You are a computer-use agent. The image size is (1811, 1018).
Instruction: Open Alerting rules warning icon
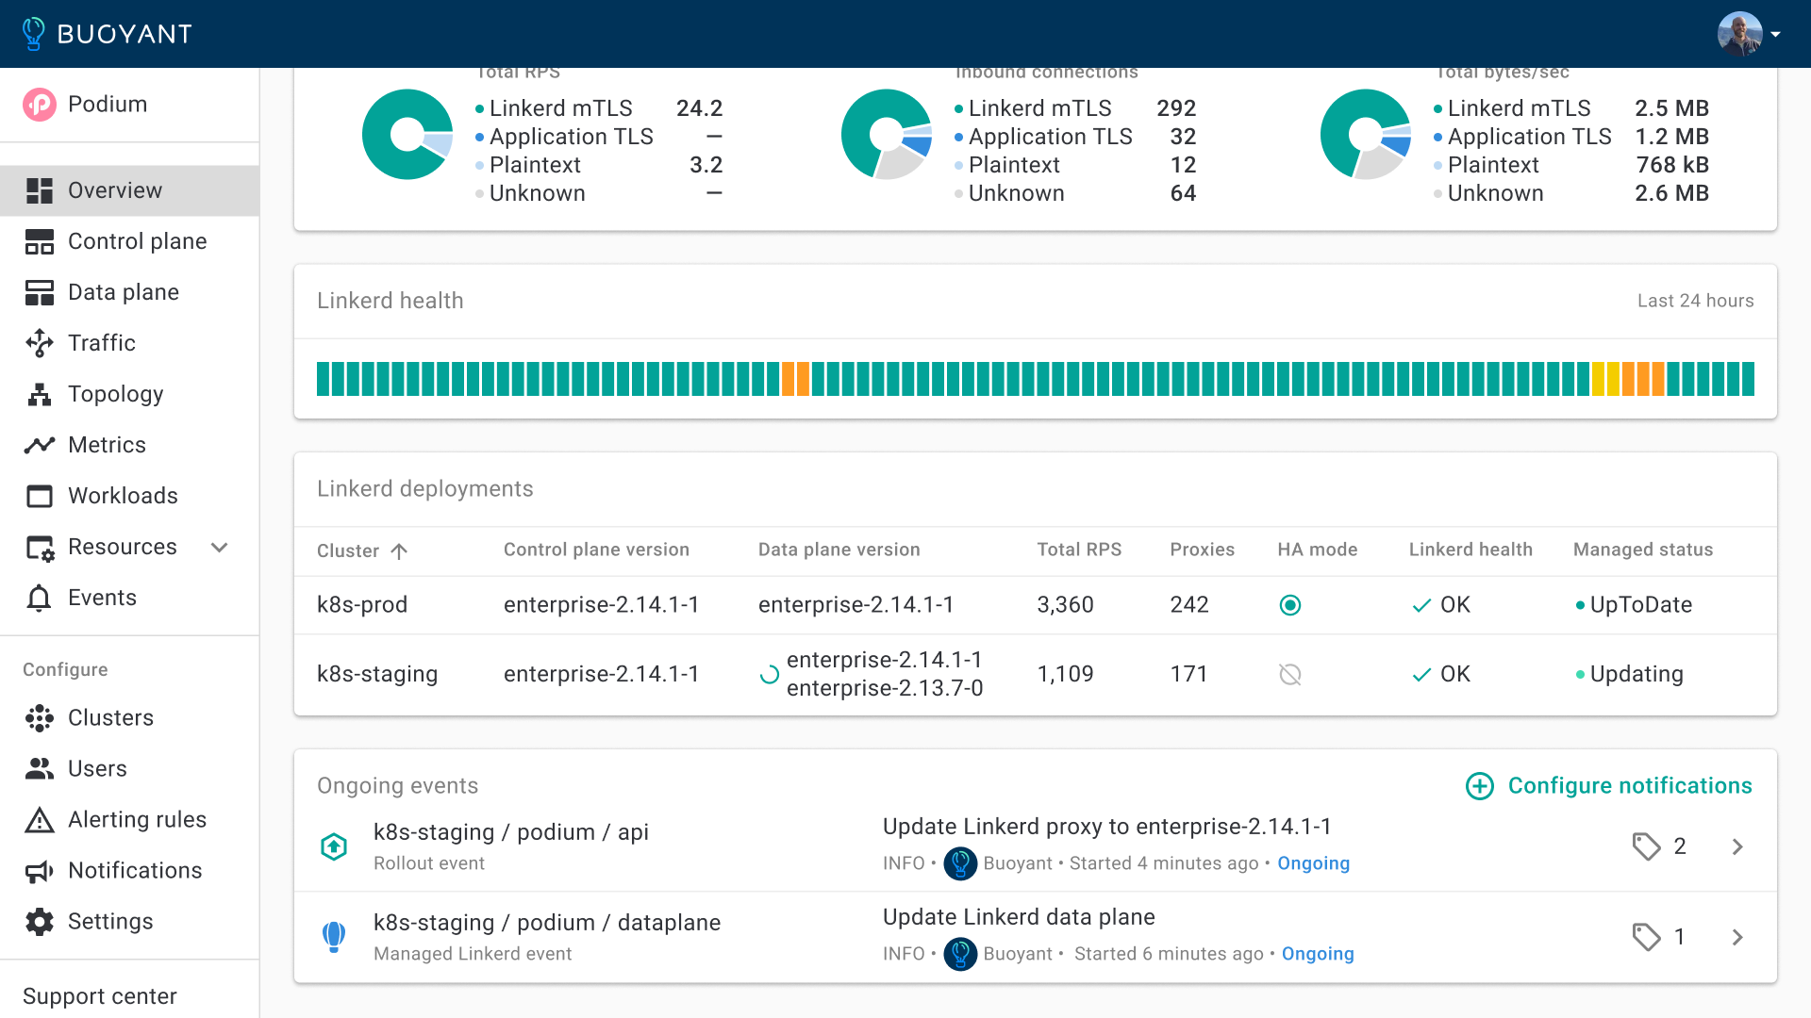[x=40, y=820]
